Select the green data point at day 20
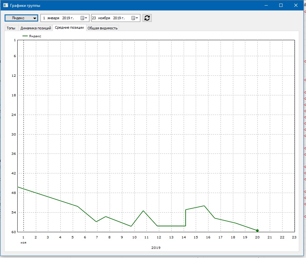306x258 pixels. pyautogui.click(x=257, y=231)
